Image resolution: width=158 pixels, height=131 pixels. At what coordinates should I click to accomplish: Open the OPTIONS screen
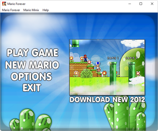click(x=31, y=76)
